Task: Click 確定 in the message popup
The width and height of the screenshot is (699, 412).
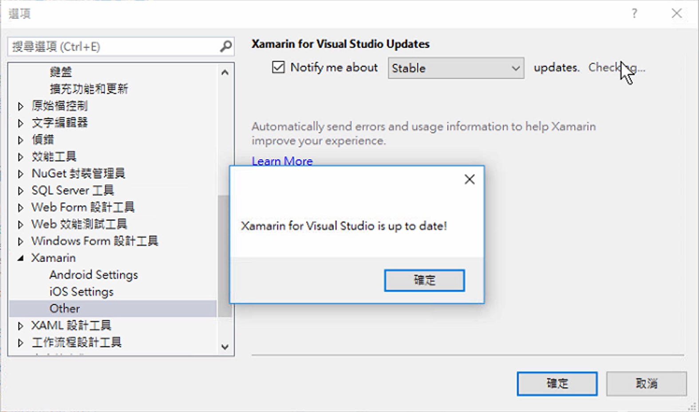Action: pos(424,280)
